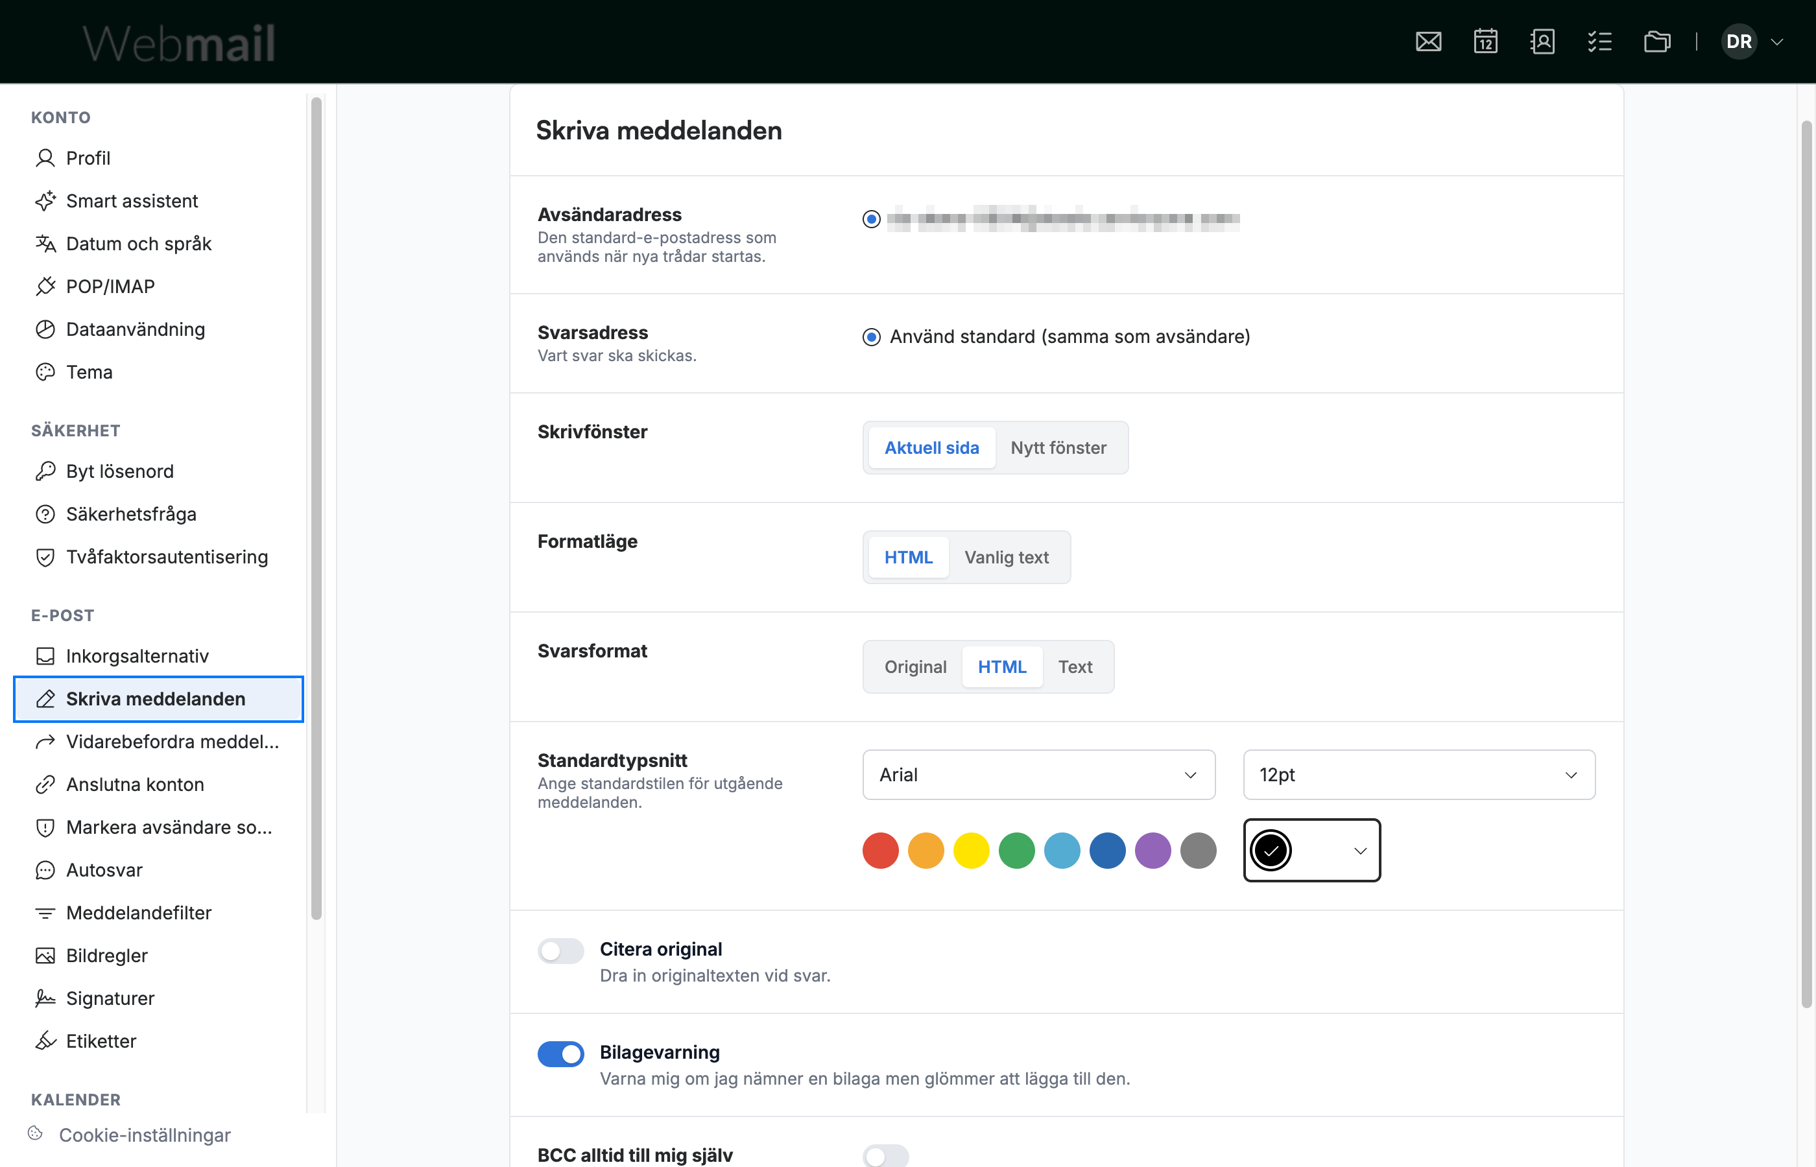1816x1167 pixels.
Task: Click the settings sidebar scrollbar
Action: [x=316, y=508]
